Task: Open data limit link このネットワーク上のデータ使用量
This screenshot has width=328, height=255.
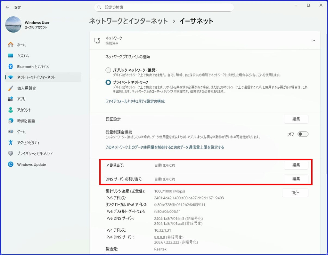Action: (165, 147)
